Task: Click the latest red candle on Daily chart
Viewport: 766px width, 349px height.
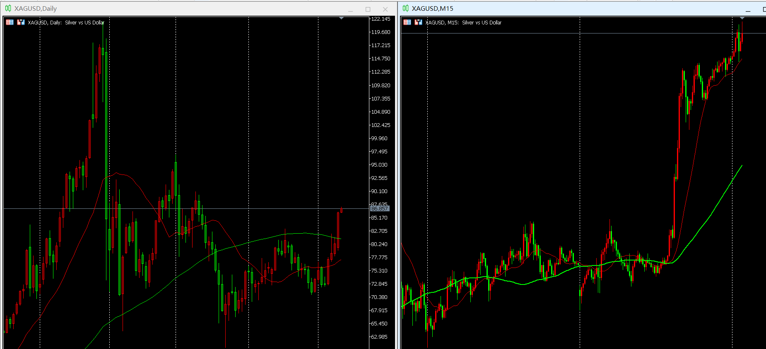Action: pos(342,210)
